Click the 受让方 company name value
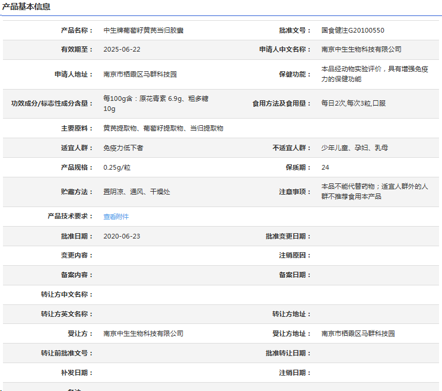 pos(143,333)
